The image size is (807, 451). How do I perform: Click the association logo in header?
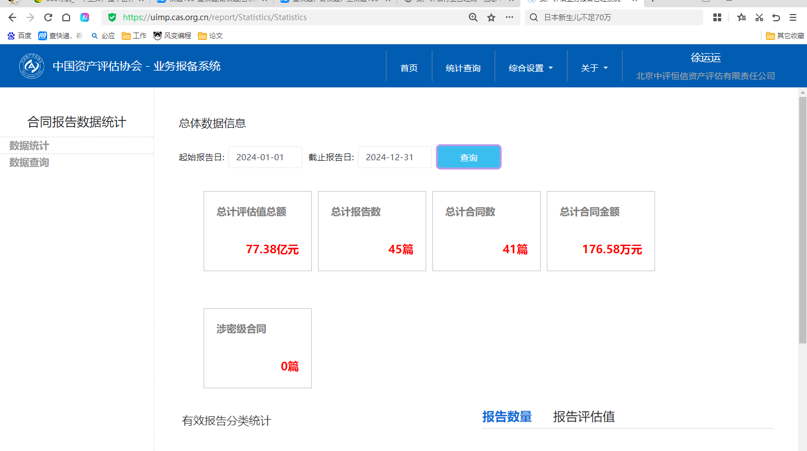point(31,67)
